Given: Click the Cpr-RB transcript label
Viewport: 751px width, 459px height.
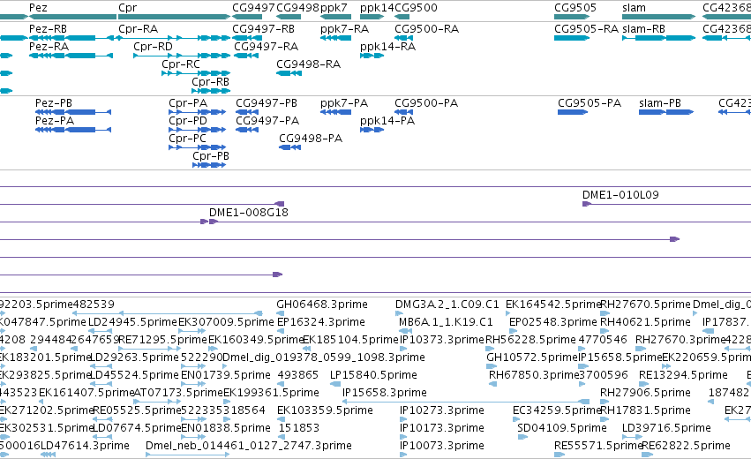Looking at the screenshot, I should click(x=210, y=82).
